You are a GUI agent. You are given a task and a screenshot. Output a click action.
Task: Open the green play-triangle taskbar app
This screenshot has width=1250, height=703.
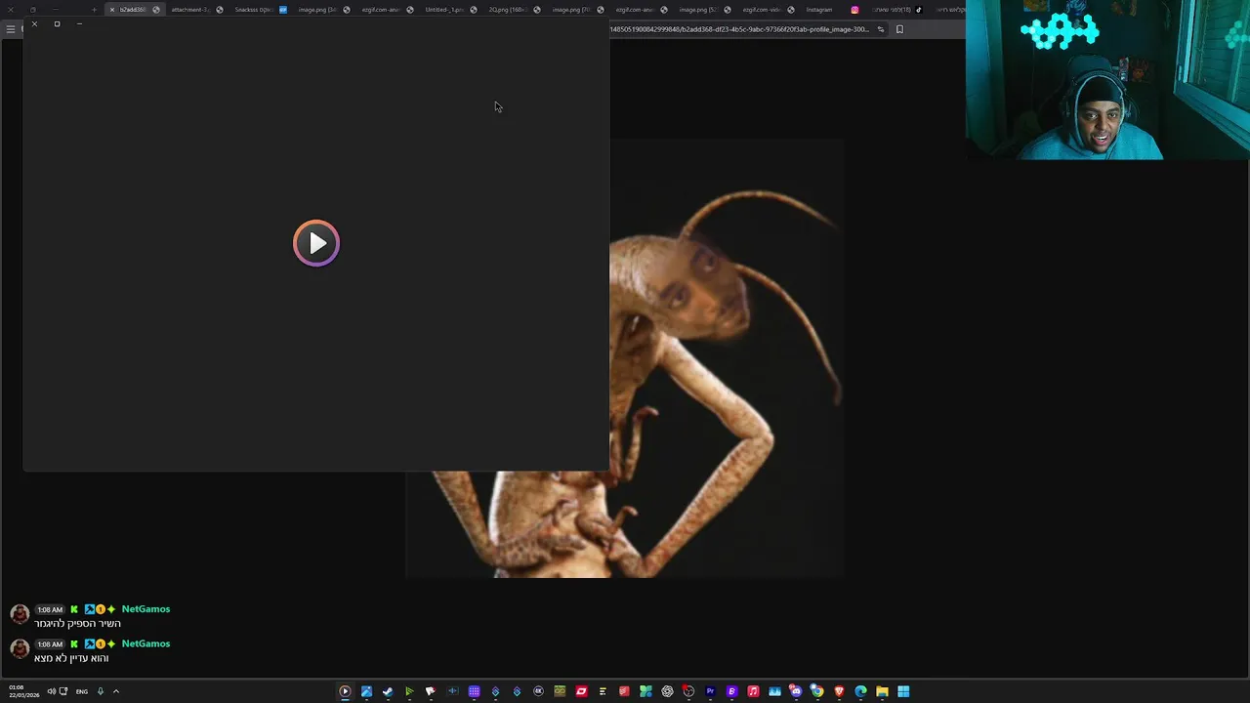click(x=409, y=691)
